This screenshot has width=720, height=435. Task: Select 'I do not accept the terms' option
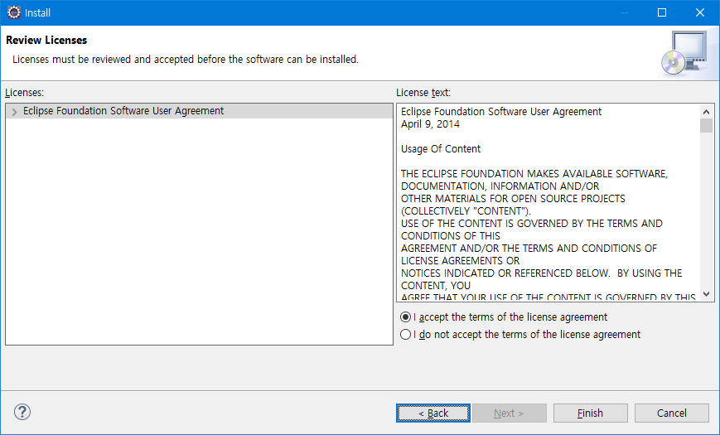(x=405, y=335)
